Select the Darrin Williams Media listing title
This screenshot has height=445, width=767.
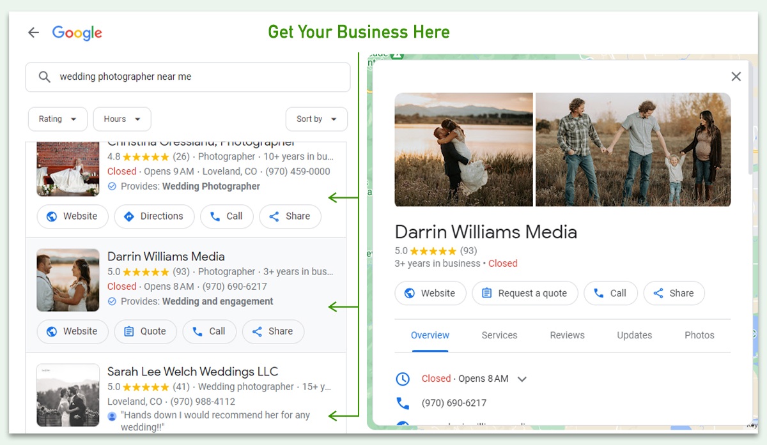(166, 256)
